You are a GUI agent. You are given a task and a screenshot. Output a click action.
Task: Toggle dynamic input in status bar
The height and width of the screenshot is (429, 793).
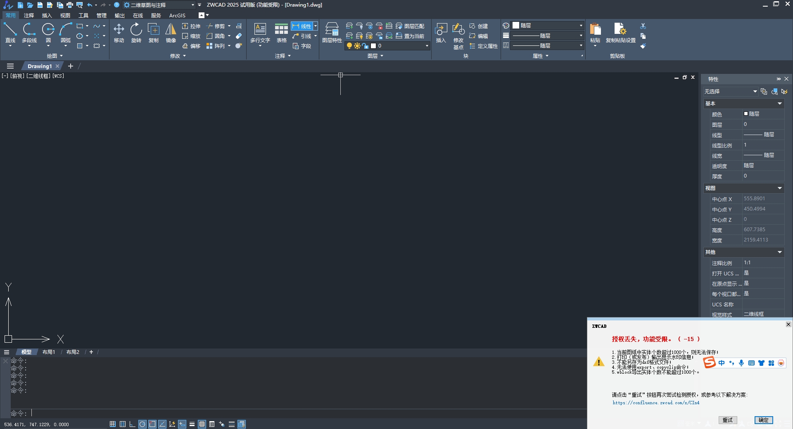pyautogui.click(x=182, y=424)
